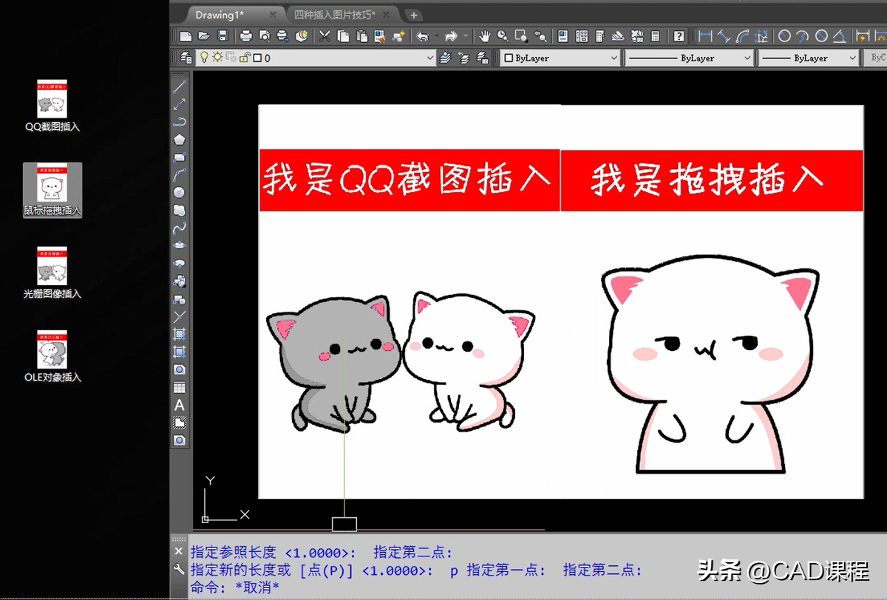The image size is (887, 600).
Task: Close the Drawing1* tab
Action: 273,15
